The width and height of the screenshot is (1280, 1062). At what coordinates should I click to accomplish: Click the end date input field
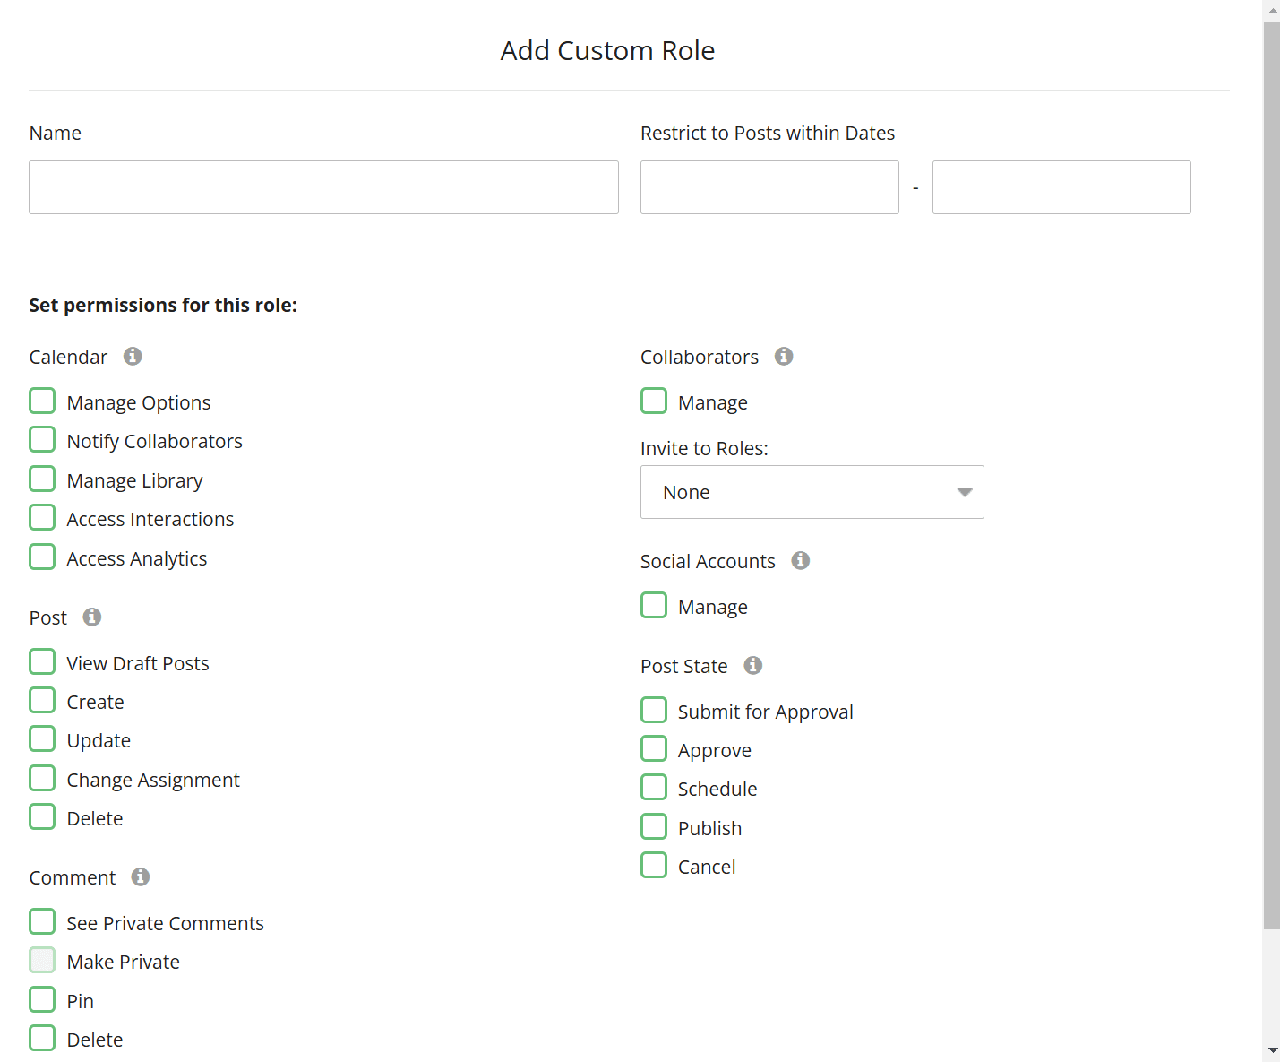pyautogui.click(x=1061, y=187)
